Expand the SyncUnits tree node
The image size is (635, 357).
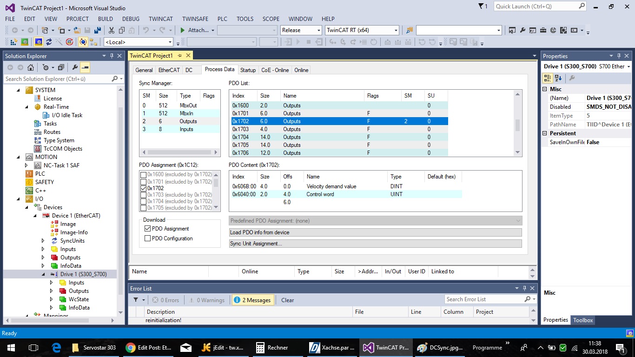(43, 241)
